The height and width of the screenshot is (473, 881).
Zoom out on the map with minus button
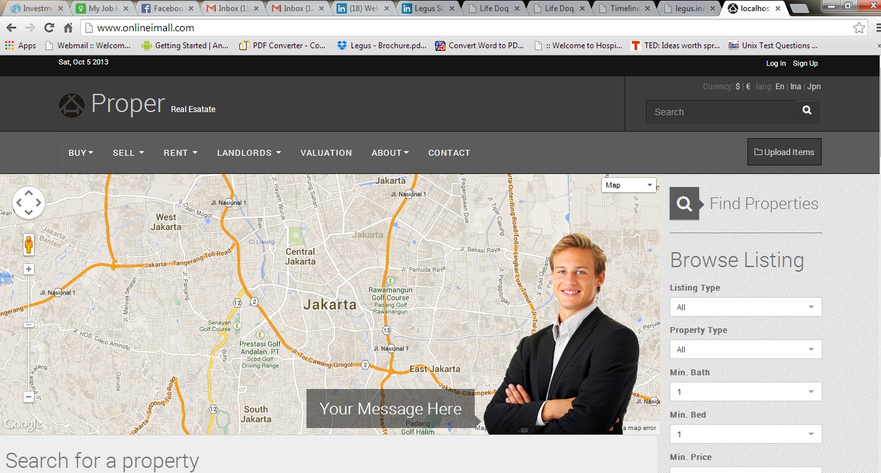point(29,396)
